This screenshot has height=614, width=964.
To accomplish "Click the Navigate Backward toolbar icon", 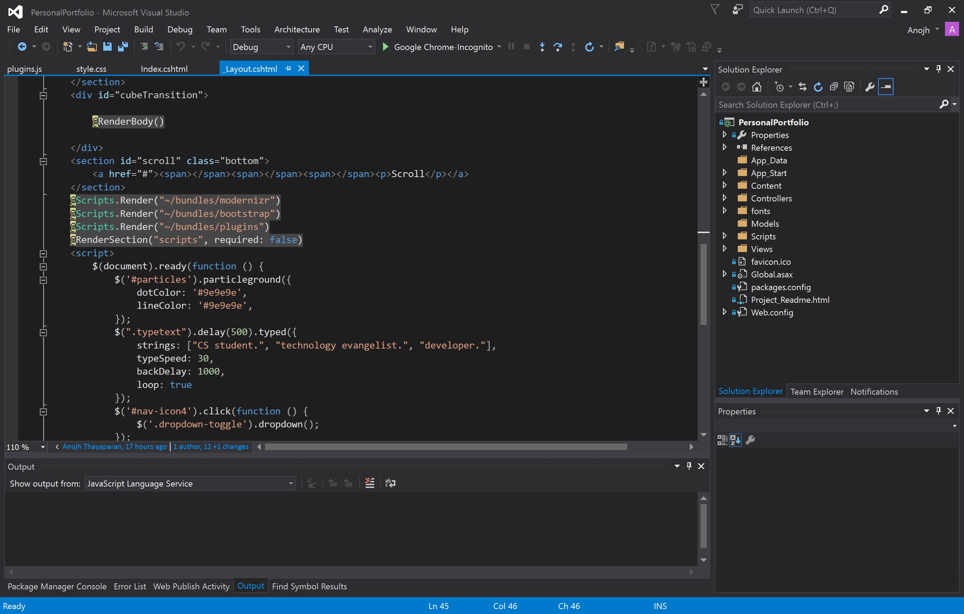I will 22,47.
